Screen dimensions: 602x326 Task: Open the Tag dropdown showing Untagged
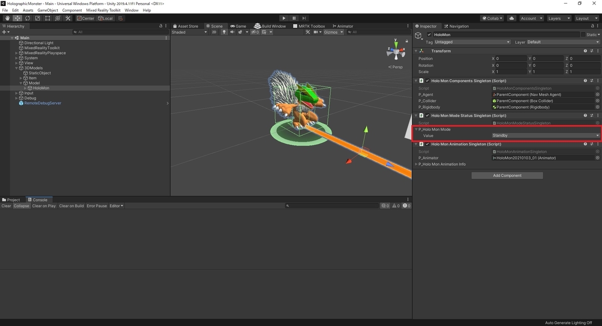coord(473,42)
